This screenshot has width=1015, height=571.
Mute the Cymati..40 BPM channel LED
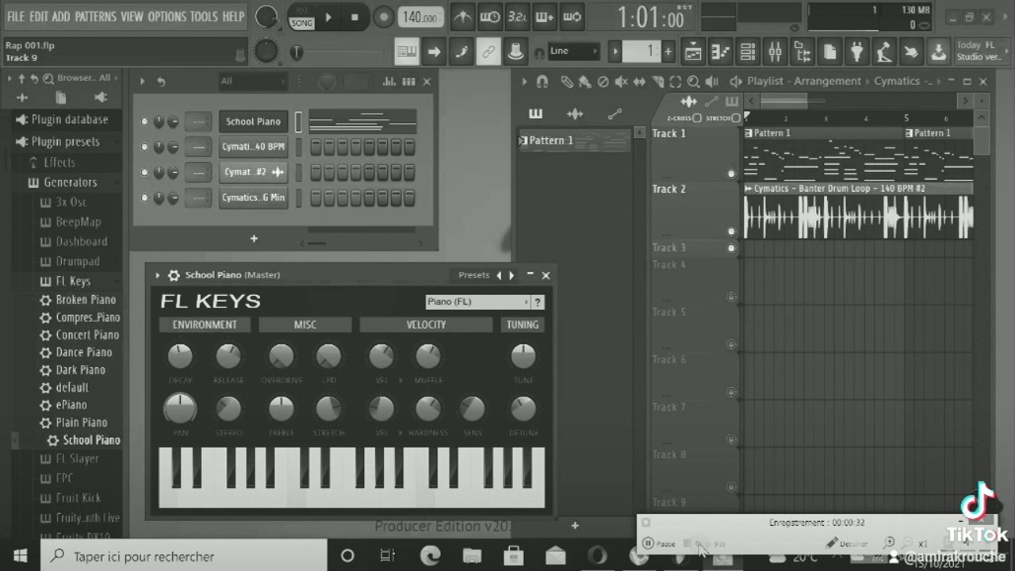pyautogui.click(x=144, y=148)
